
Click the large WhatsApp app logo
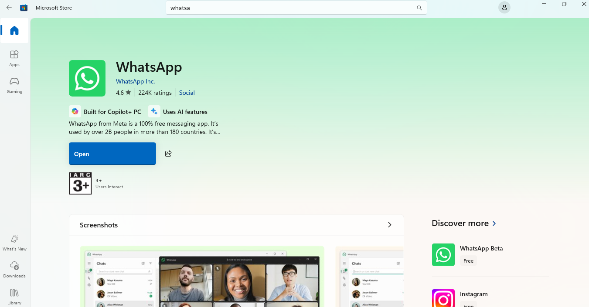[87, 78]
